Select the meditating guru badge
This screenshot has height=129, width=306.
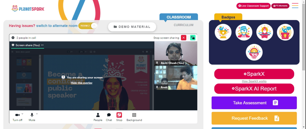265,32
